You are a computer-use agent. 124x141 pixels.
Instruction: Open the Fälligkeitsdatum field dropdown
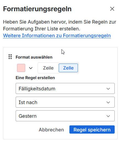65,88
